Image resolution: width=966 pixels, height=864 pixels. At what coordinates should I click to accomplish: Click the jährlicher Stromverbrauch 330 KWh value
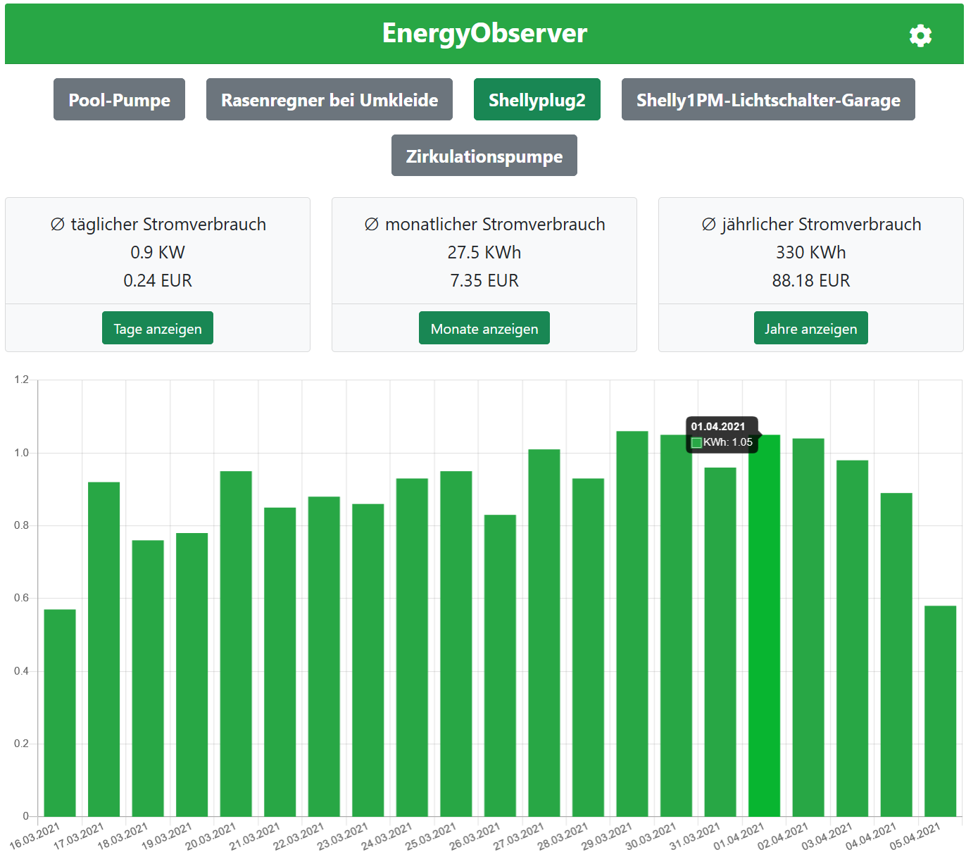(x=810, y=252)
